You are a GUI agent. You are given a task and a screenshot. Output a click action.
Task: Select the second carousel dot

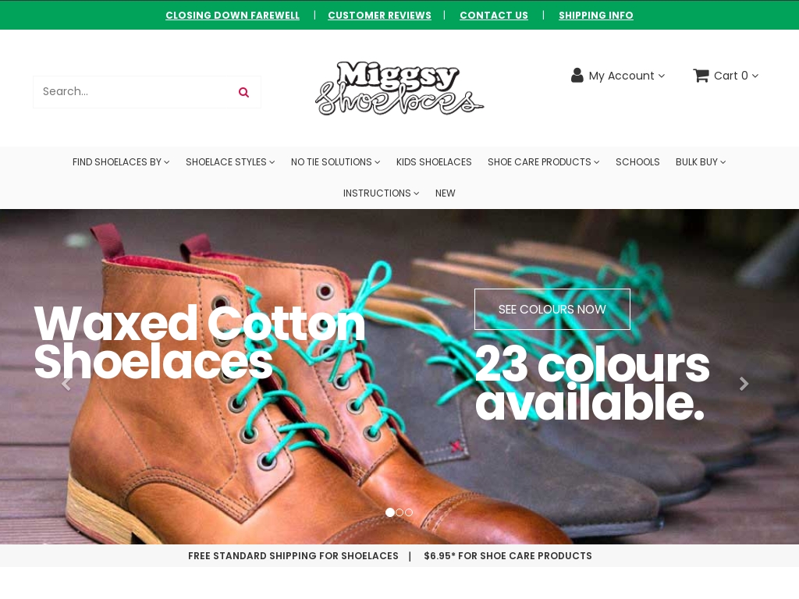click(x=399, y=512)
